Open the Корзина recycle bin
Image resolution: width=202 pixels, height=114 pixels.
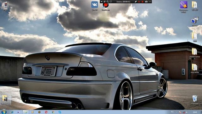tap(195, 100)
